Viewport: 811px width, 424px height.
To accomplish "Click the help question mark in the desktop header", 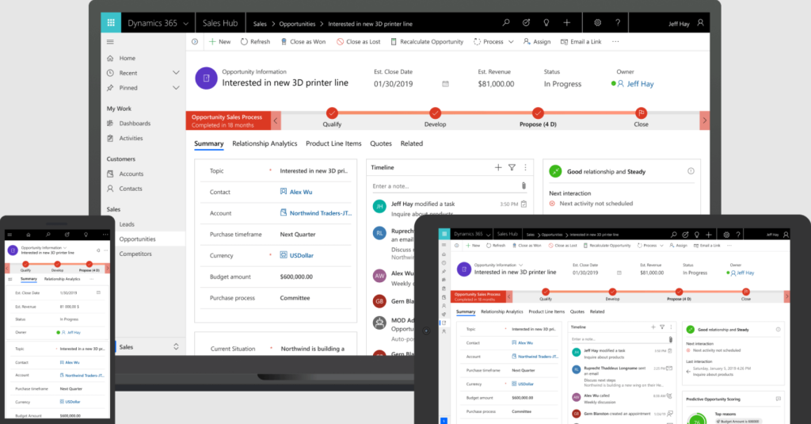I will (617, 23).
